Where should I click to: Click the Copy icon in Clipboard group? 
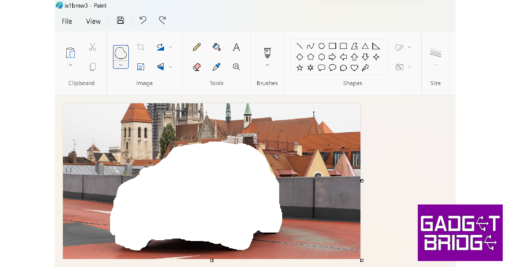pos(92,67)
